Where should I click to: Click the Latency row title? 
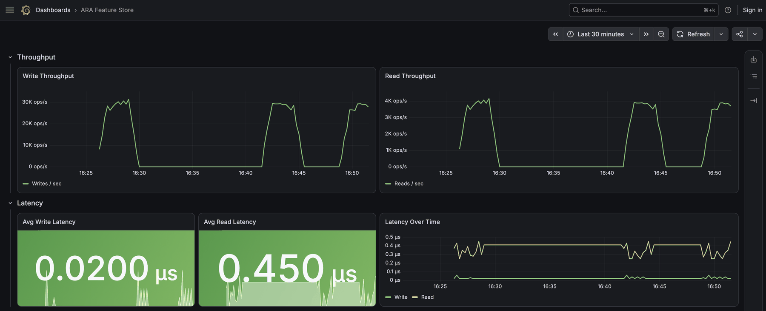tap(30, 203)
